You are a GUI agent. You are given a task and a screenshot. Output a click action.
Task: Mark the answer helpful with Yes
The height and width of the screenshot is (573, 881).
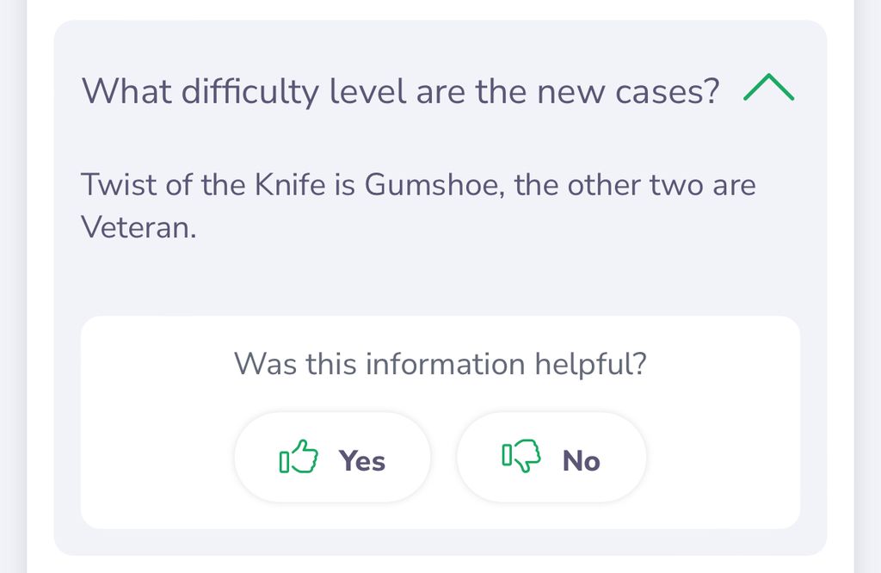click(x=333, y=457)
